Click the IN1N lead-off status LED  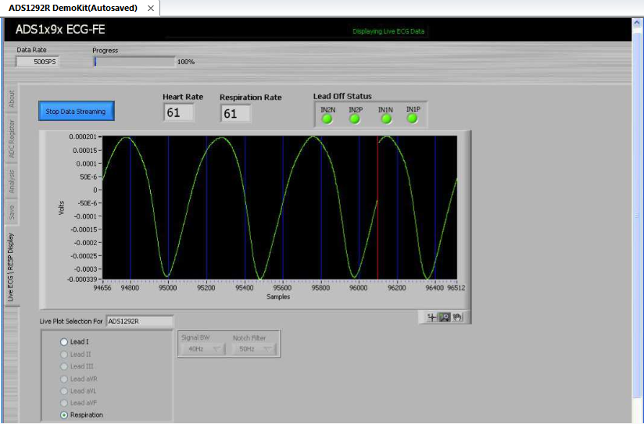tap(386, 119)
